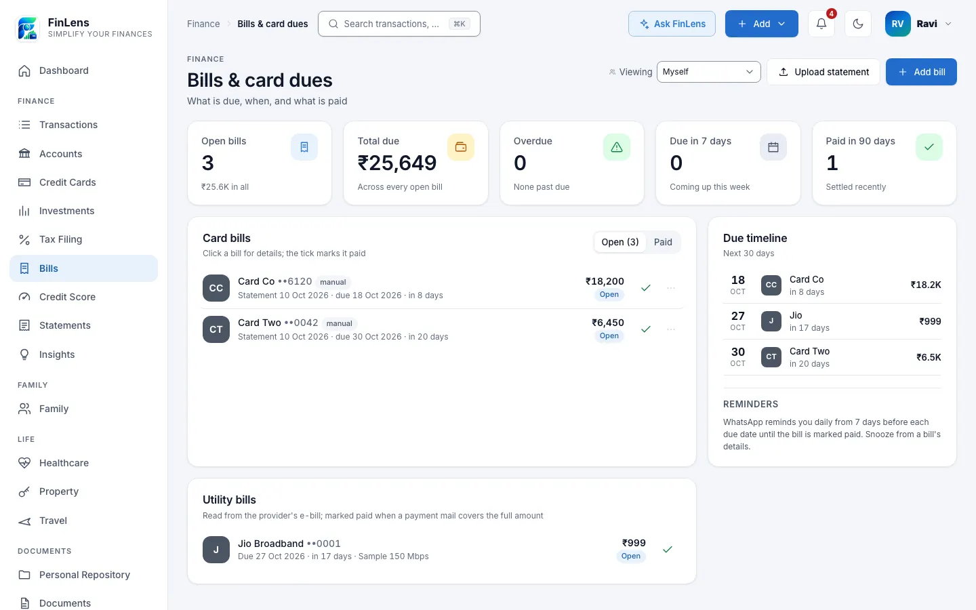Image resolution: width=976 pixels, height=610 pixels.
Task: Select the Open (3) tab
Action: pyautogui.click(x=620, y=242)
